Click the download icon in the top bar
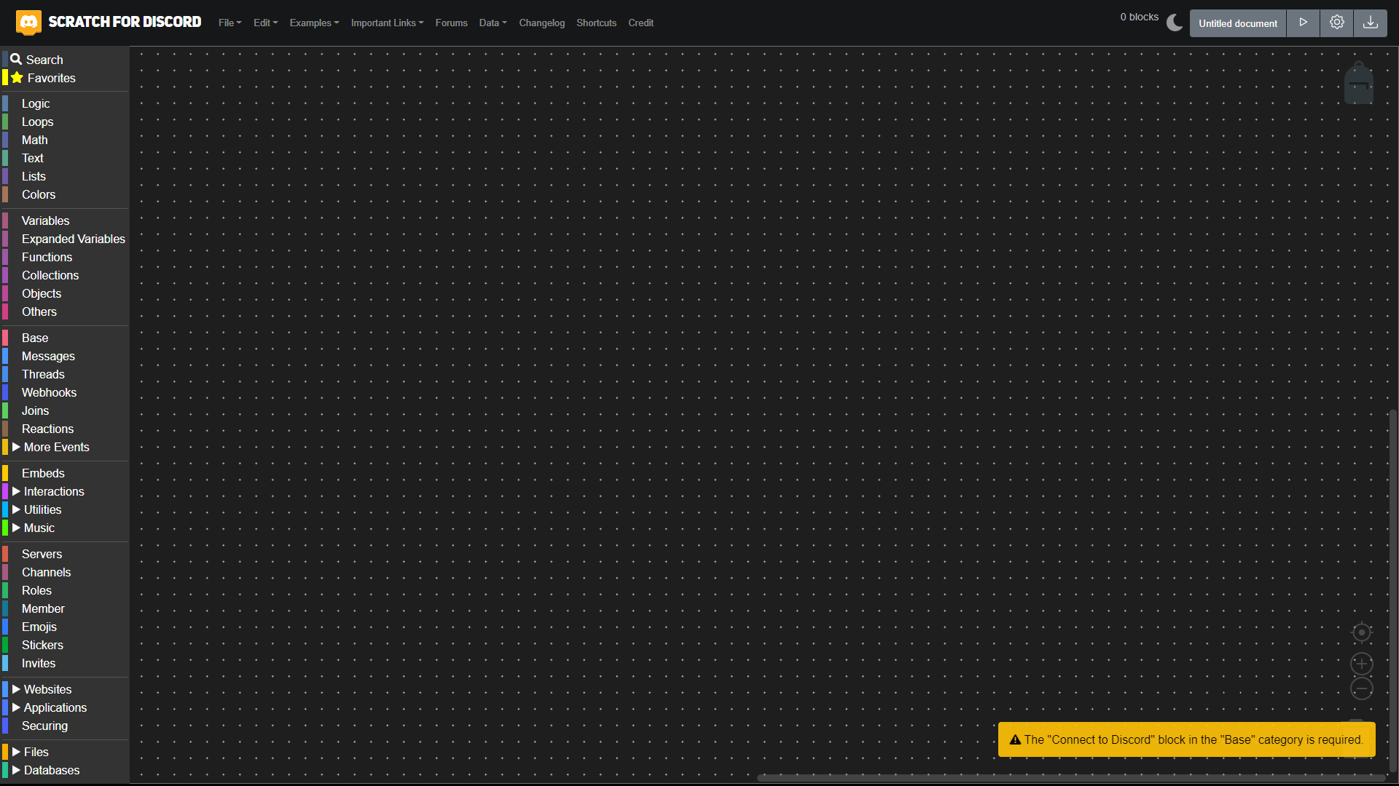The image size is (1399, 786). pos(1370,23)
